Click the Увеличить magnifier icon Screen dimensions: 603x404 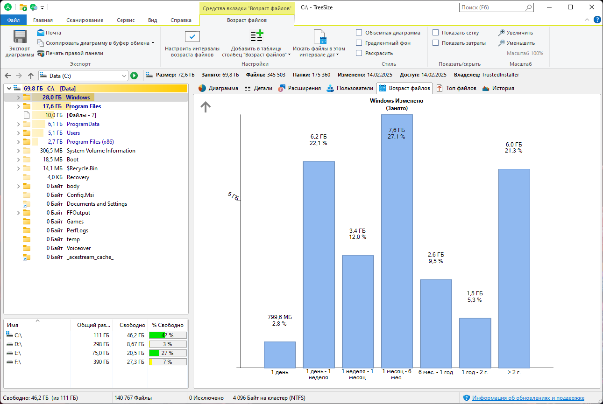tap(502, 33)
